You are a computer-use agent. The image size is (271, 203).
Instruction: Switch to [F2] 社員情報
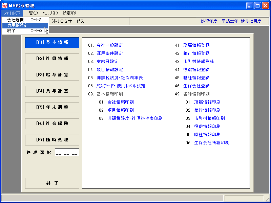tap(52, 59)
